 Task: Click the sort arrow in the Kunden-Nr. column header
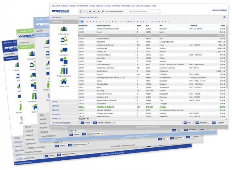[95, 26]
